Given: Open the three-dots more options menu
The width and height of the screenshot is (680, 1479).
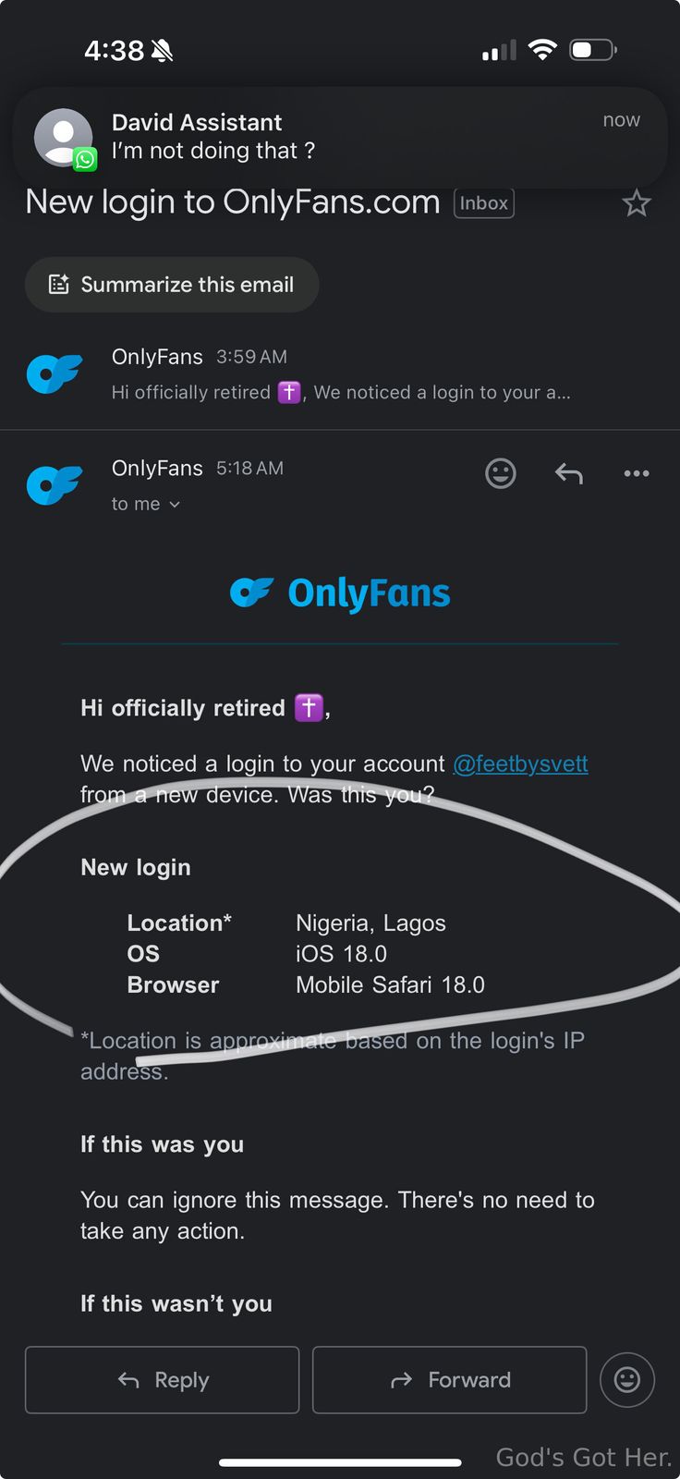Looking at the screenshot, I should pyautogui.click(x=637, y=474).
